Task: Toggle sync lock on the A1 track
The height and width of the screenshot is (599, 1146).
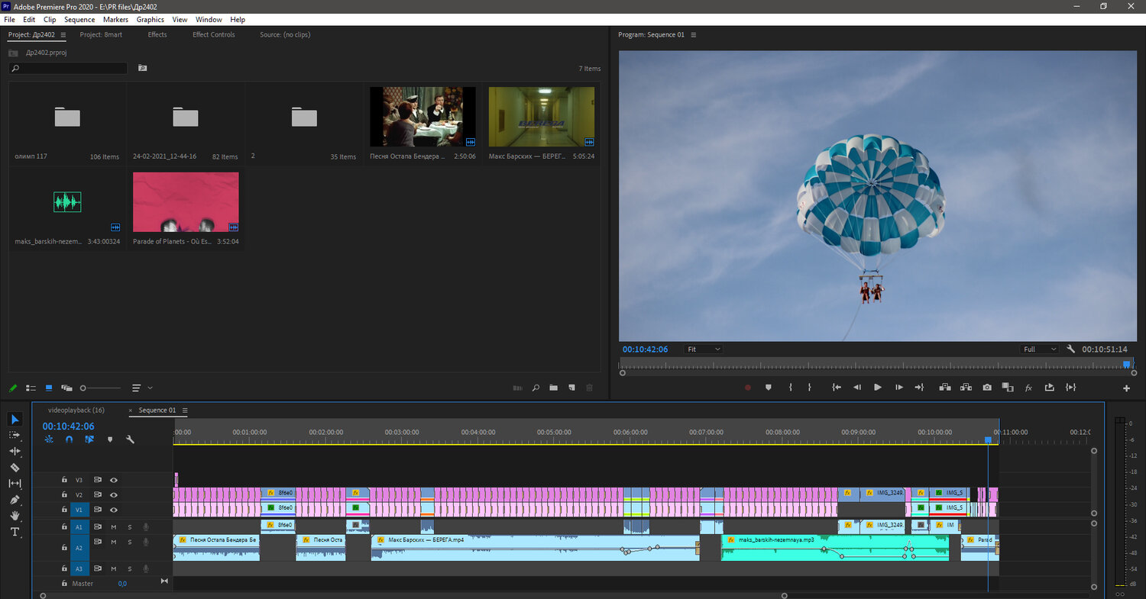Action: point(98,527)
